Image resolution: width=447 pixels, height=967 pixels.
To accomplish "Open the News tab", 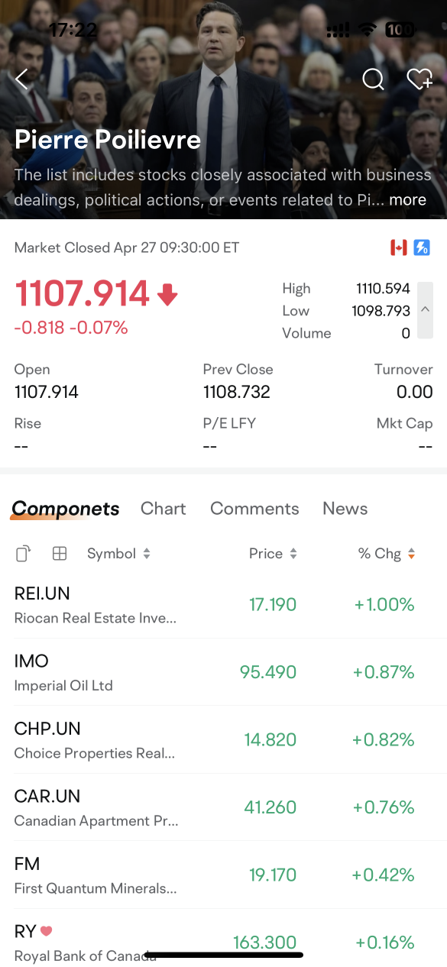I will (x=345, y=509).
